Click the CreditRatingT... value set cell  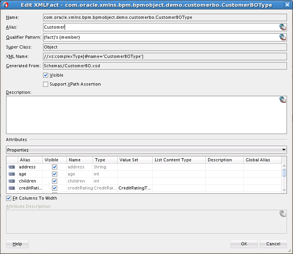[x=135, y=188]
